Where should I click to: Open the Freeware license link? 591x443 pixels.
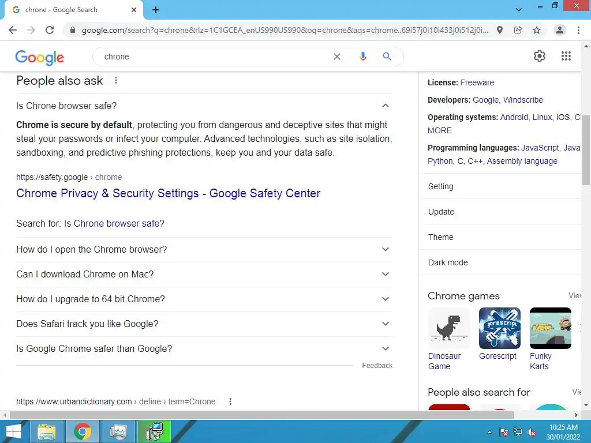(477, 82)
